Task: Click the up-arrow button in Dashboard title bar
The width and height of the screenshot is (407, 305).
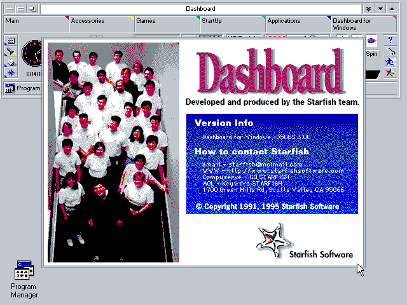Action: (x=392, y=9)
